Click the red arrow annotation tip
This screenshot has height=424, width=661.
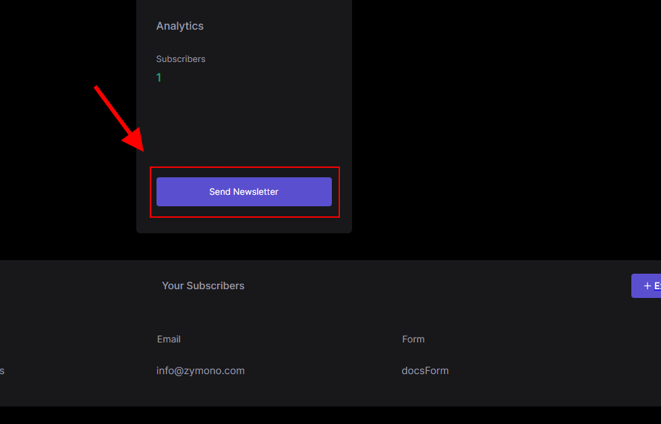point(142,150)
